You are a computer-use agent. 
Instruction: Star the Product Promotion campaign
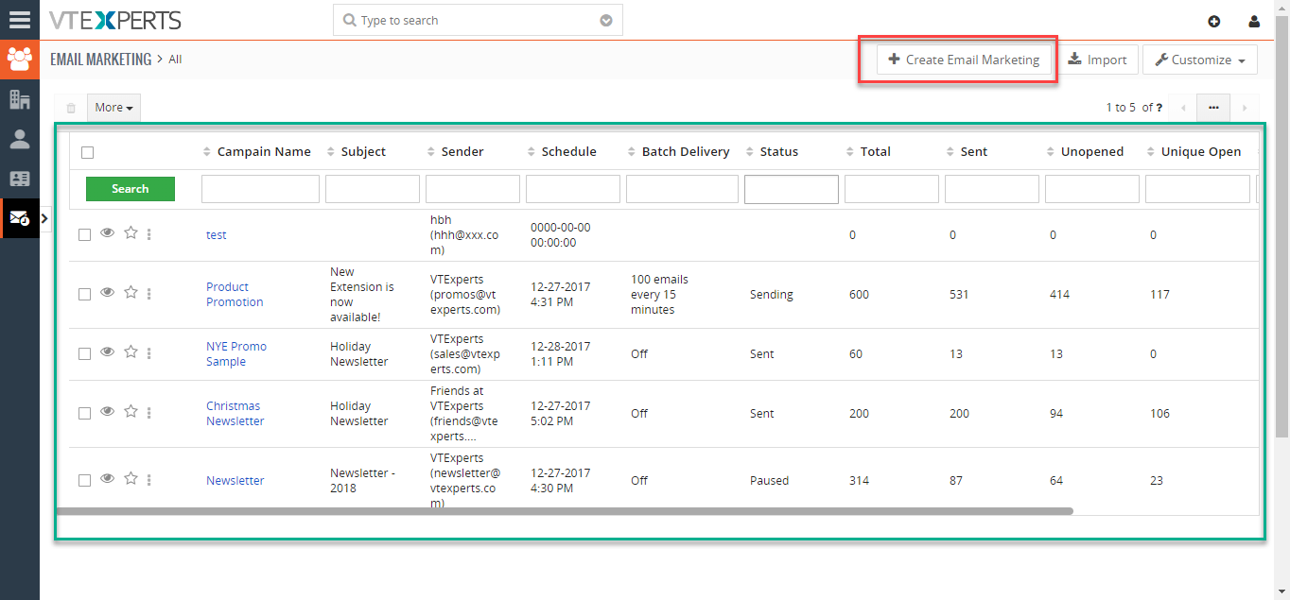pyautogui.click(x=131, y=292)
